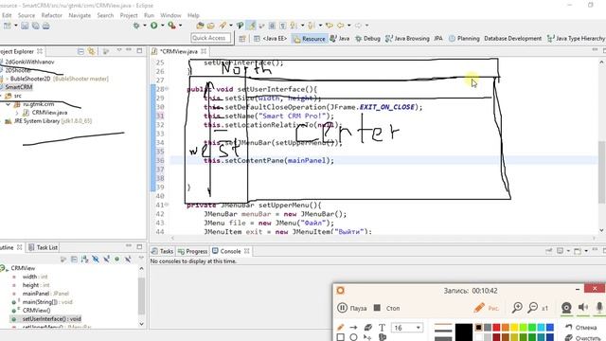Open the Navigate menu
This screenshot has width=606, height=341.
click(x=80, y=15)
